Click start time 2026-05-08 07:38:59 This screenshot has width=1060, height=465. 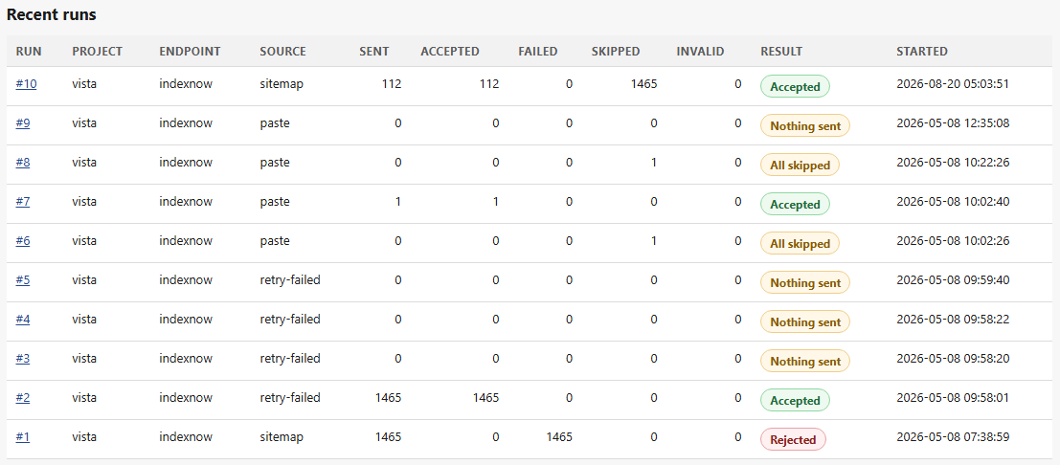tap(953, 437)
